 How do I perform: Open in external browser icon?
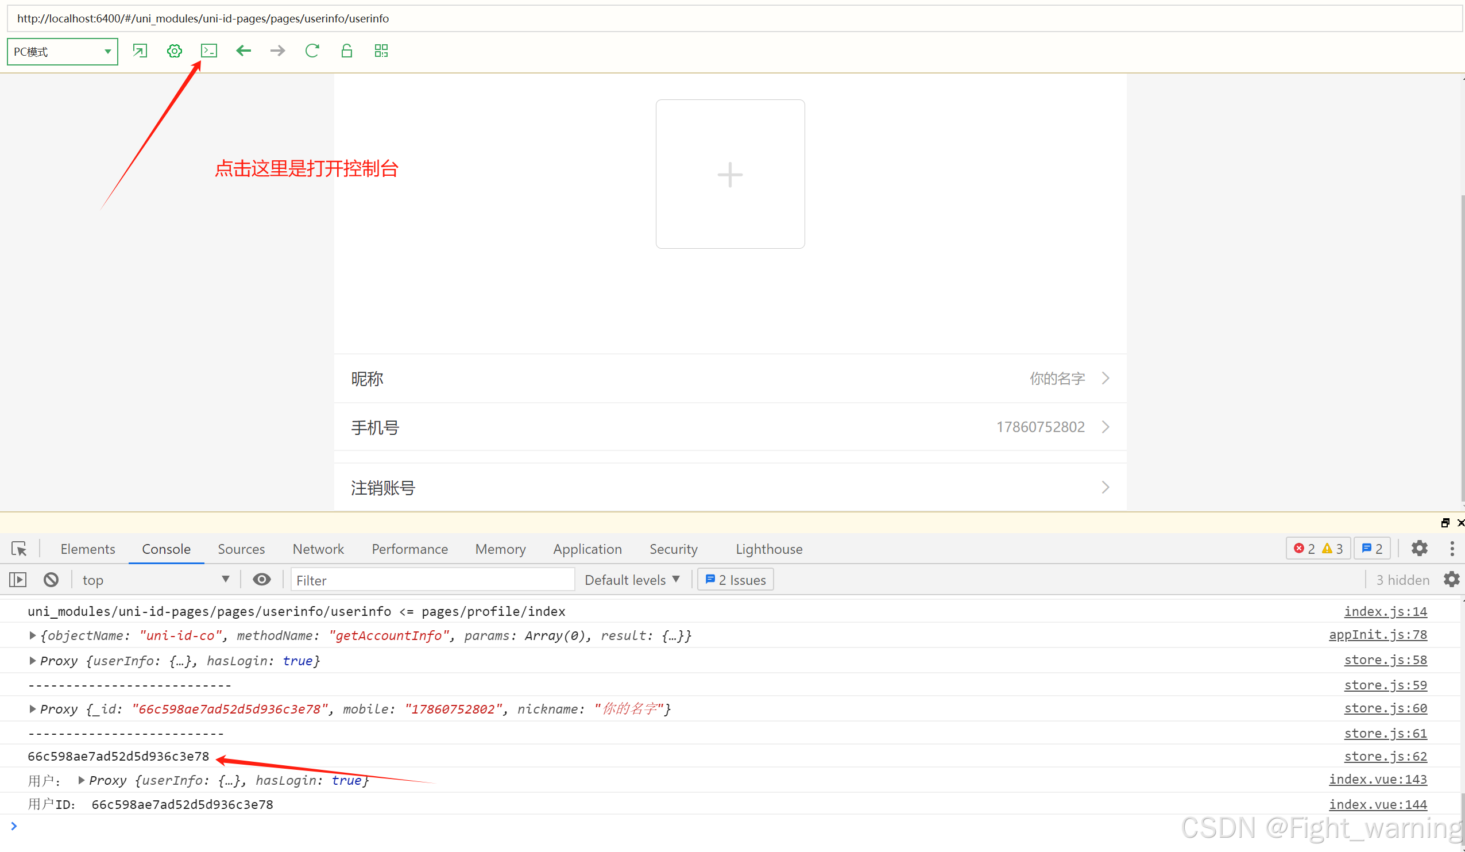pyautogui.click(x=140, y=51)
